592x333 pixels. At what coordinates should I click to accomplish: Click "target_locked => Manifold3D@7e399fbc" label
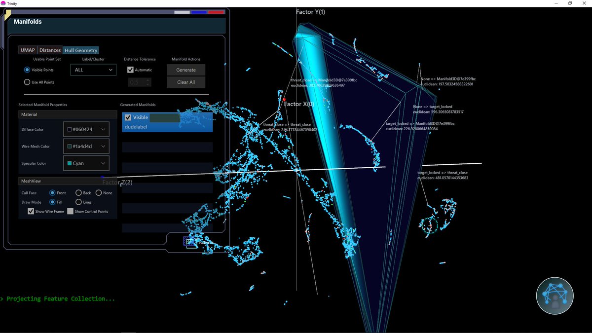[x=420, y=124]
